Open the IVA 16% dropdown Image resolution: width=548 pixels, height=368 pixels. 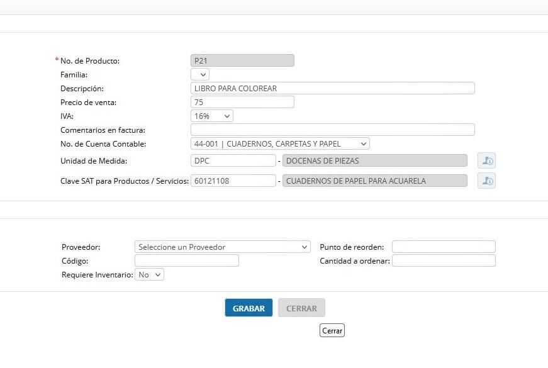(x=212, y=116)
